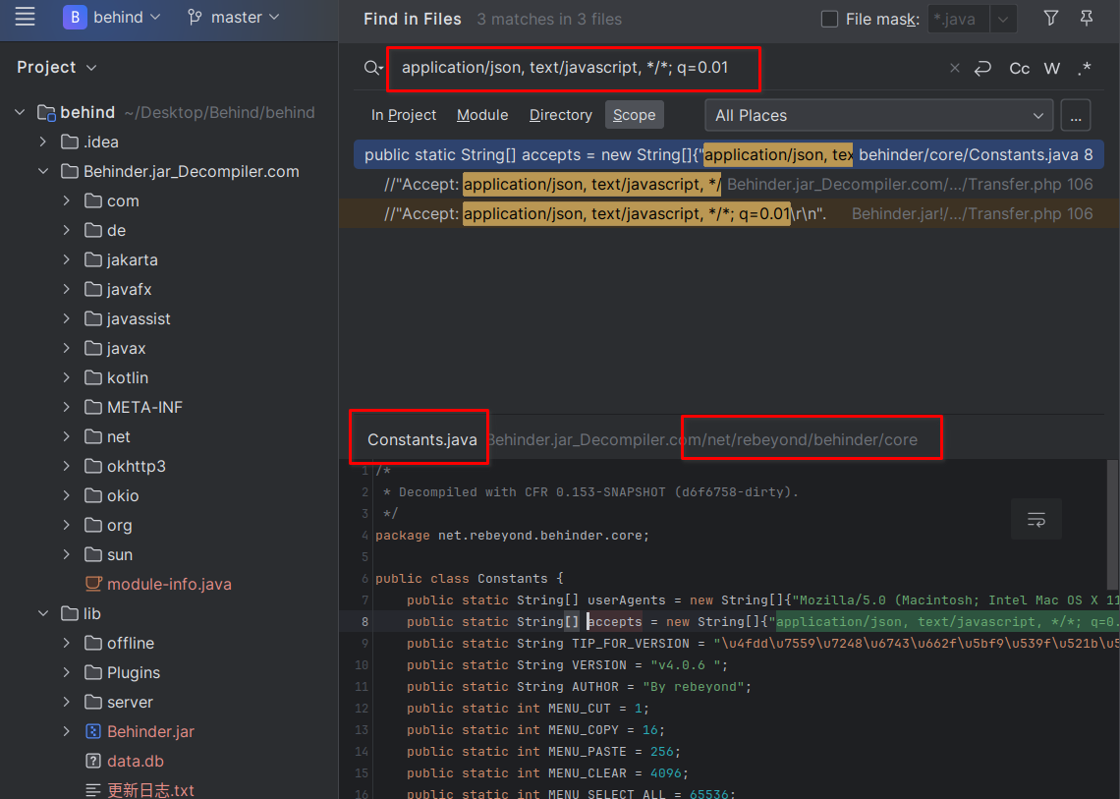Toggle soft wrap in preview pane

[x=1036, y=520]
